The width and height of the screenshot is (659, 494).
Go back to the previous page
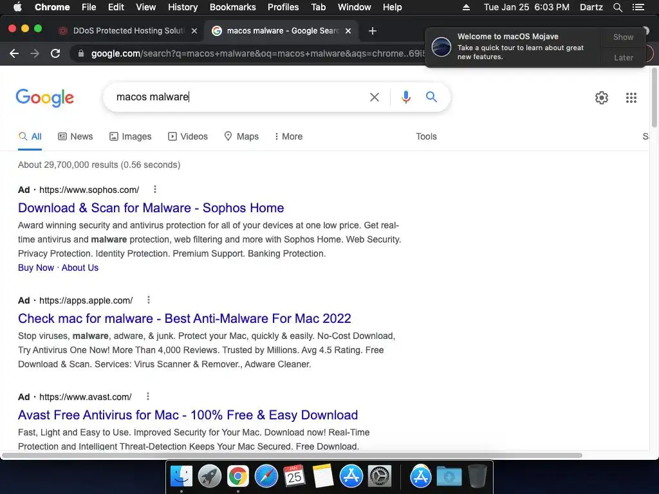coord(14,53)
